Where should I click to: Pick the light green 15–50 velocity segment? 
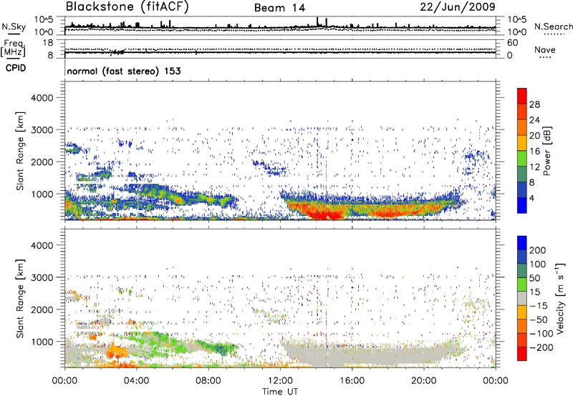pyautogui.click(x=522, y=284)
